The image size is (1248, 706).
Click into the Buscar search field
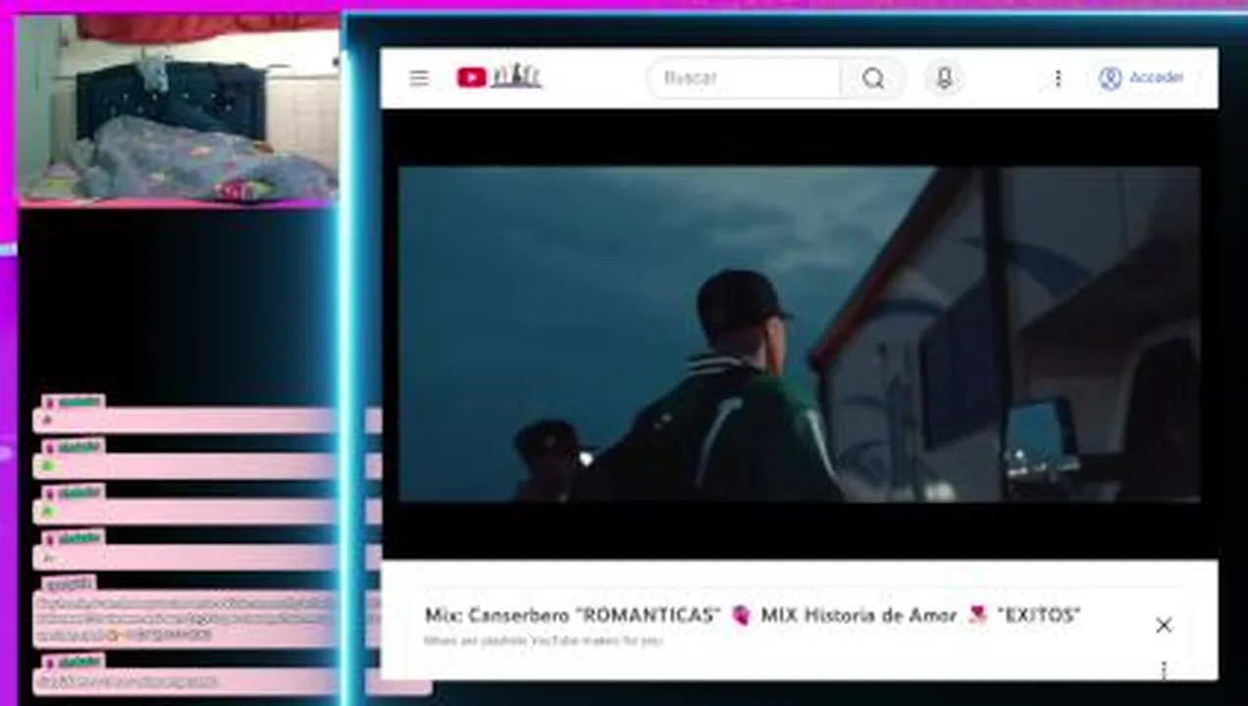pyautogui.click(x=743, y=77)
